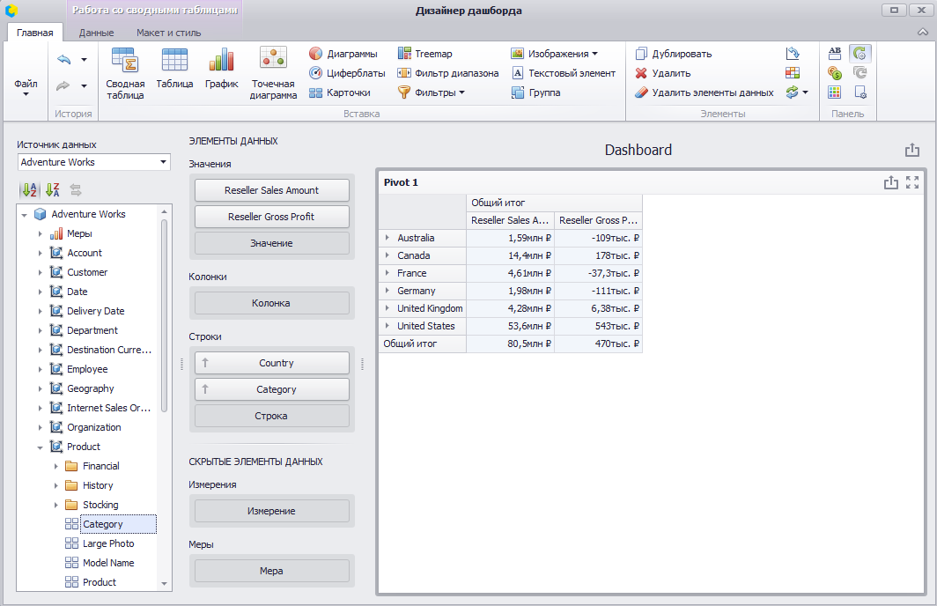Open the dashboard parameters page-gear icon
Image resolution: width=937 pixels, height=606 pixels.
(860, 92)
